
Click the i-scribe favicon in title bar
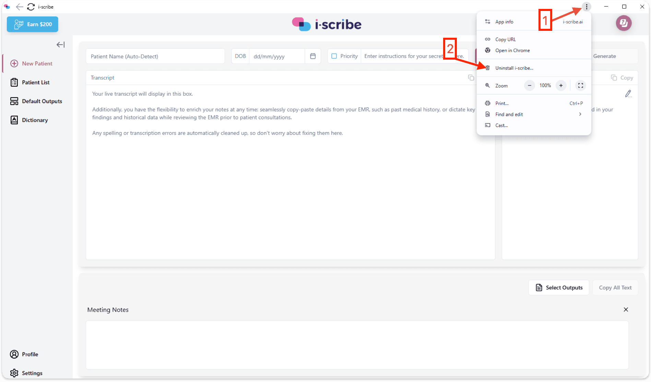[x=7, y=7]
